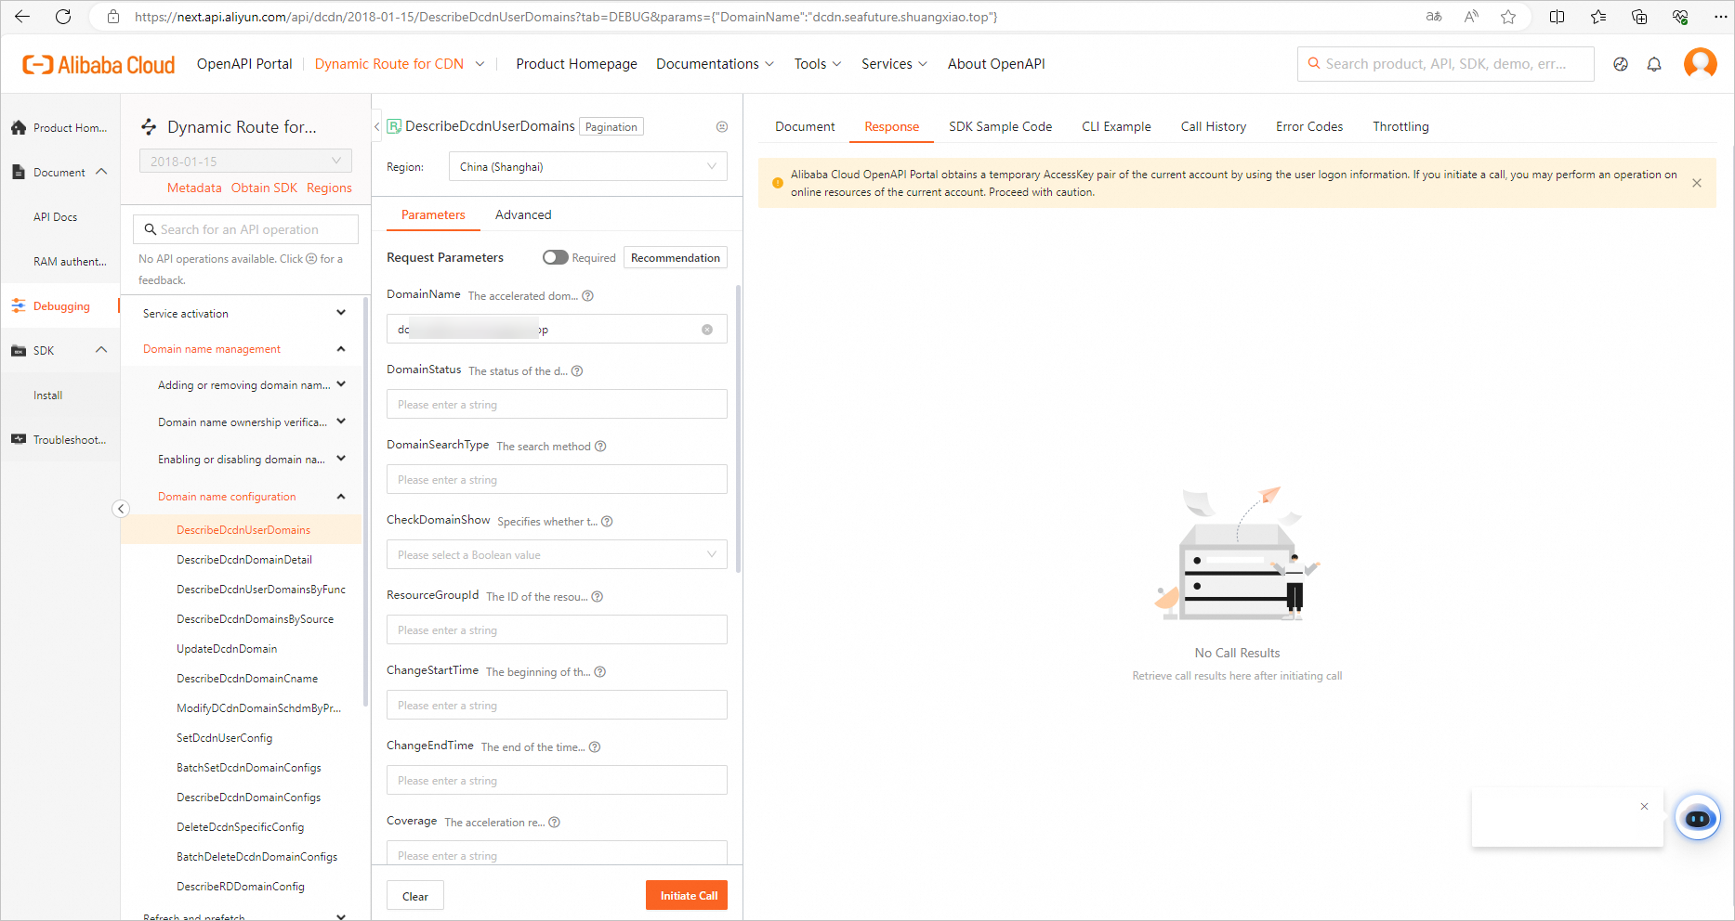This screenshot has width=1735, height=921.
Task: Click the Recommendation button
Action: pos(675,258)
